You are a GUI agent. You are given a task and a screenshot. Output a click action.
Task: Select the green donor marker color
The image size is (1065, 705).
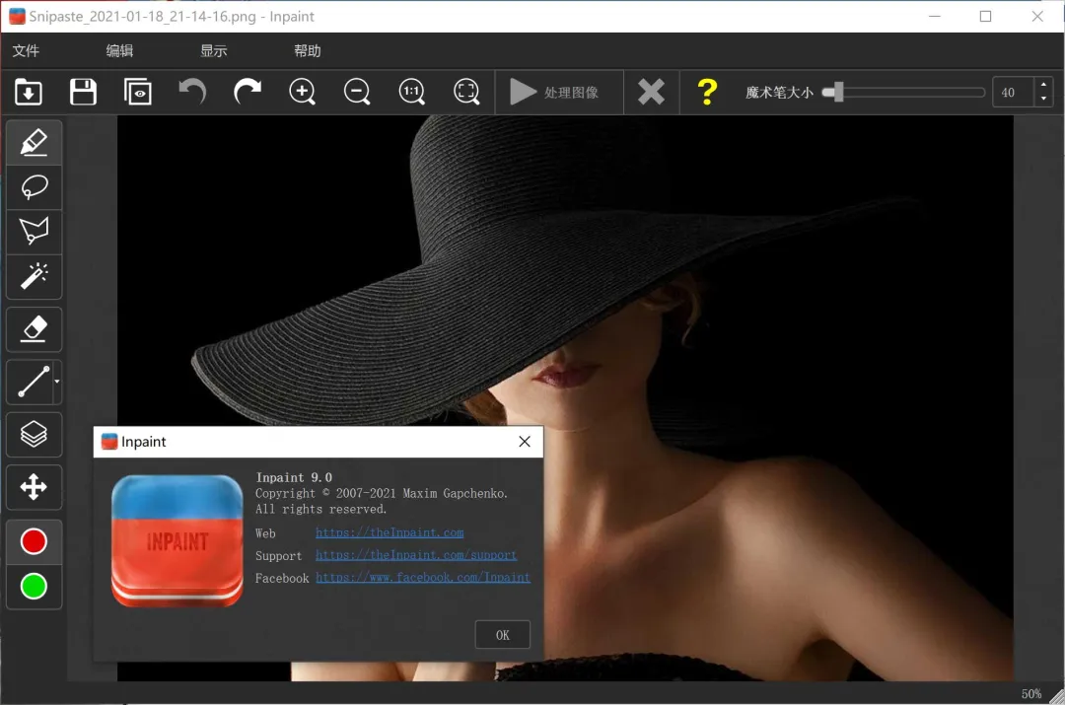34,587
